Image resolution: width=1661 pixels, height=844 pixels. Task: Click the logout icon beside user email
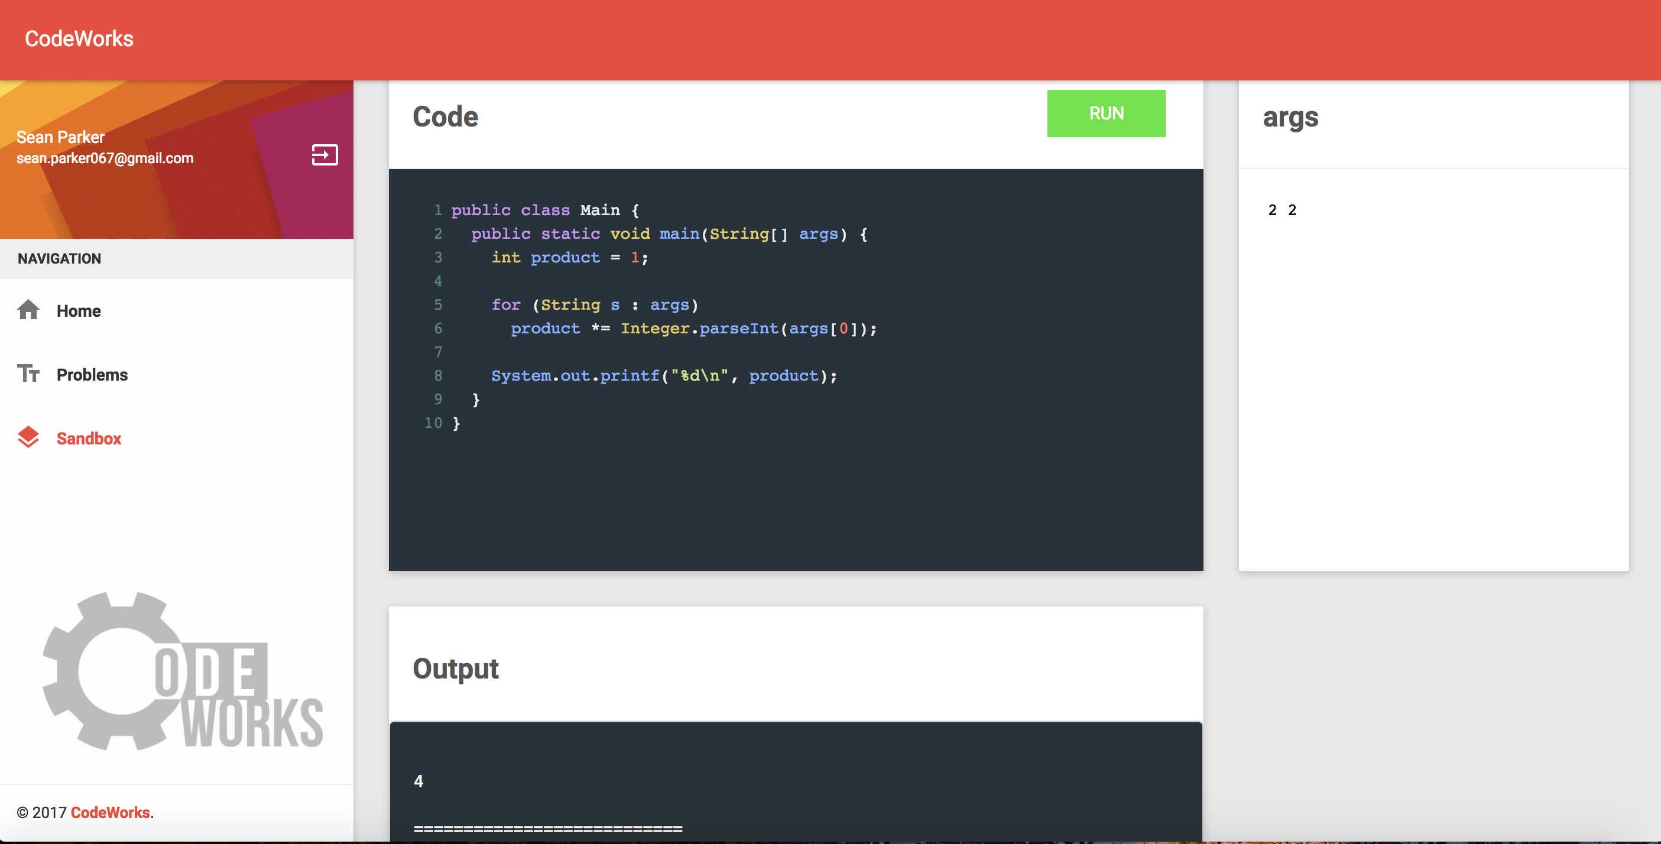[325, 155]
